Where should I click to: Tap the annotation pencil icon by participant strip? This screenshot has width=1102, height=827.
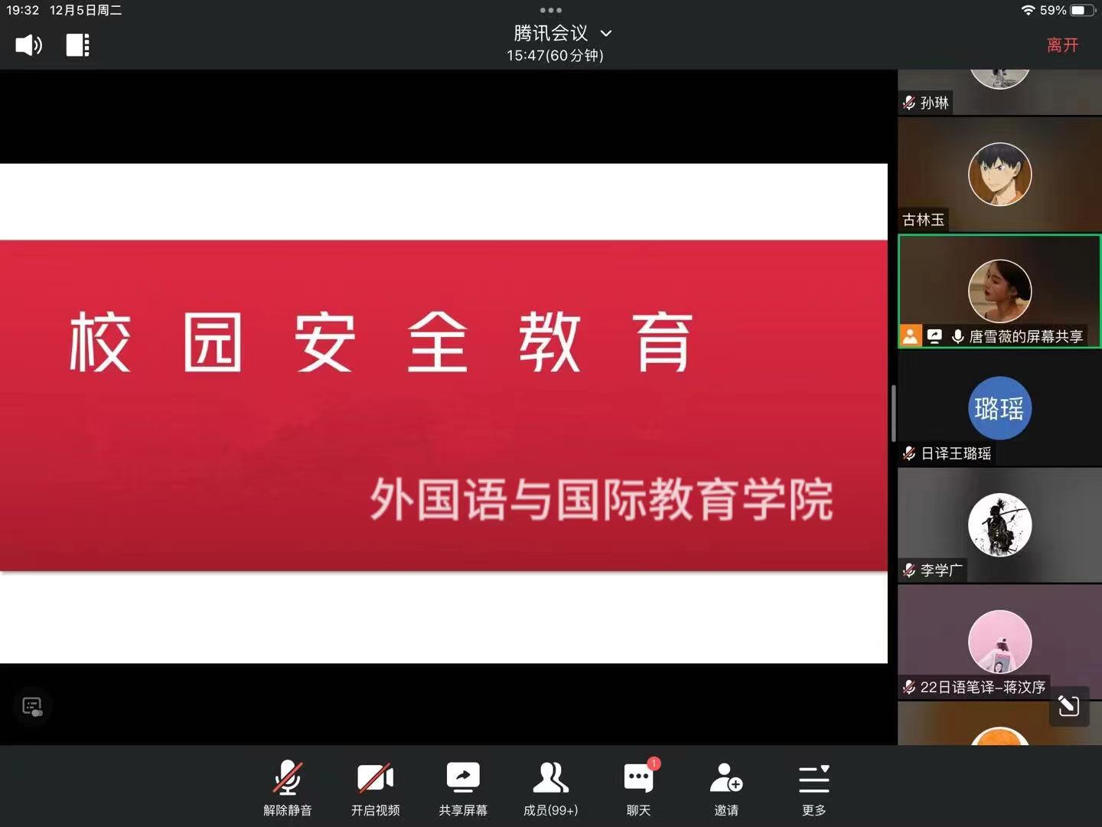1068,705
